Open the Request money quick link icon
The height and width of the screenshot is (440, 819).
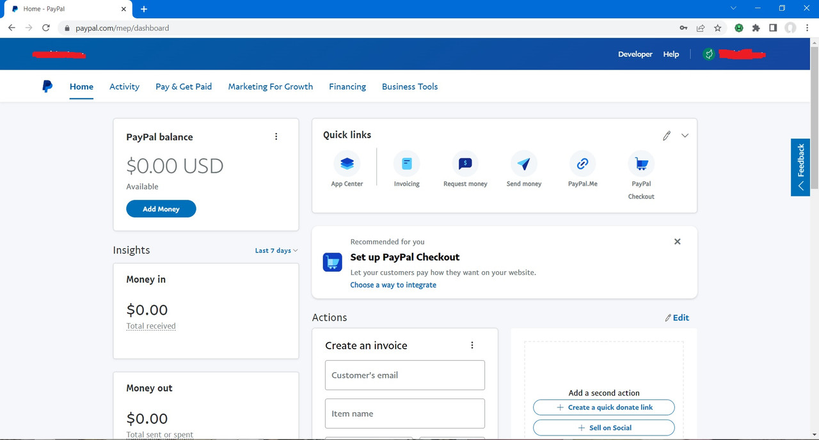[465, 164]
